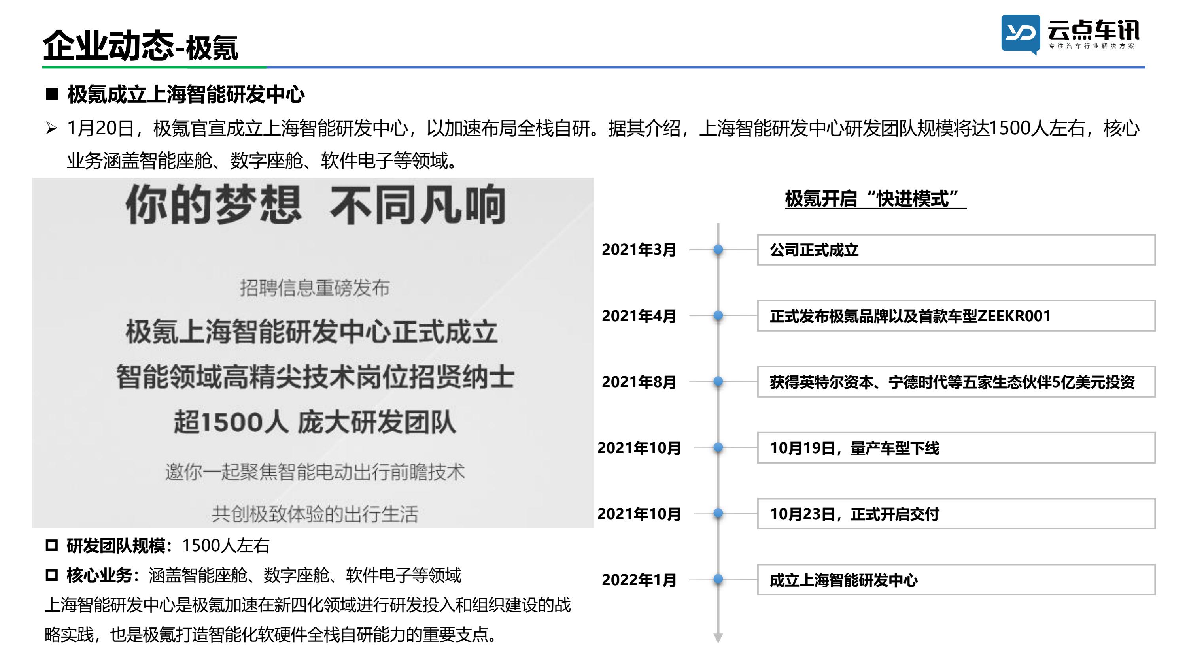Select the box about 5亿美元投资

coord(956,381)
